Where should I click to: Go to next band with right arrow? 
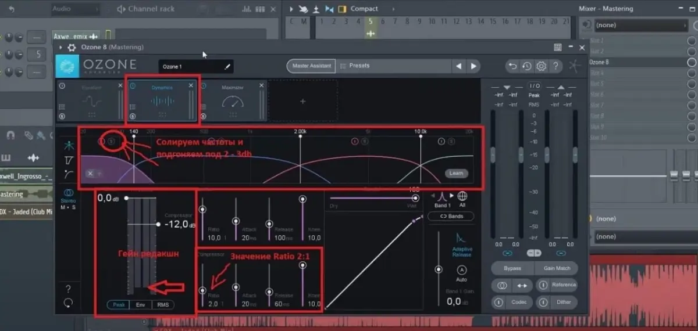coord(452,196)
